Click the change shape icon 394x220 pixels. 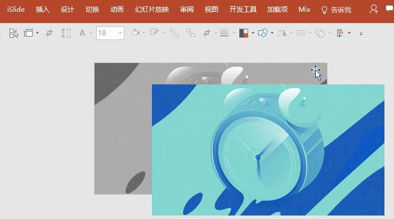(x=263, y=33)
